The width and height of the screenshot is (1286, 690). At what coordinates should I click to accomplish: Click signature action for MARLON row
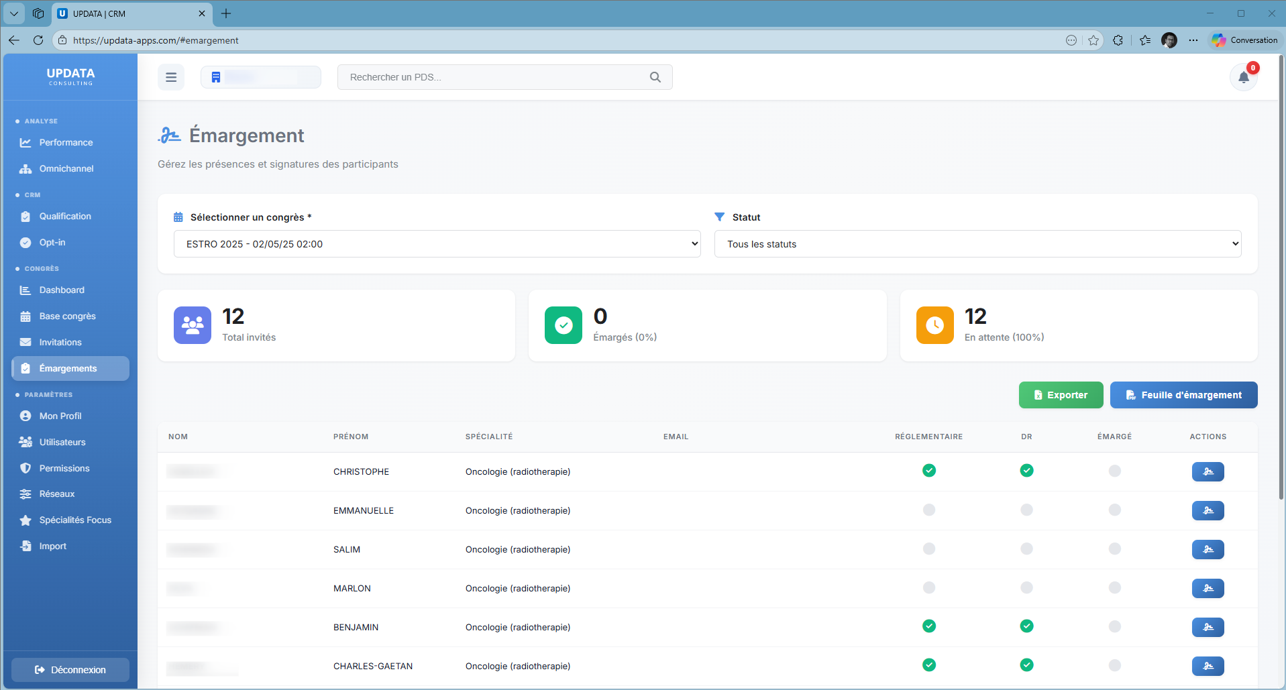pos(1208,588)
